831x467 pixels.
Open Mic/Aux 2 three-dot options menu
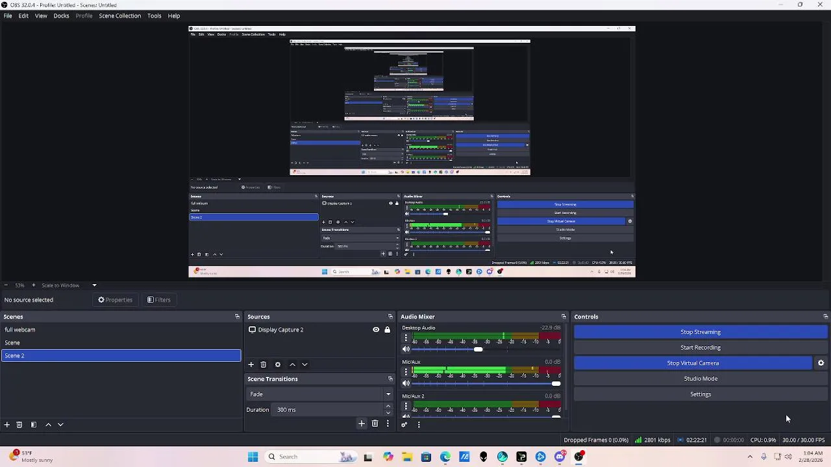406,406
